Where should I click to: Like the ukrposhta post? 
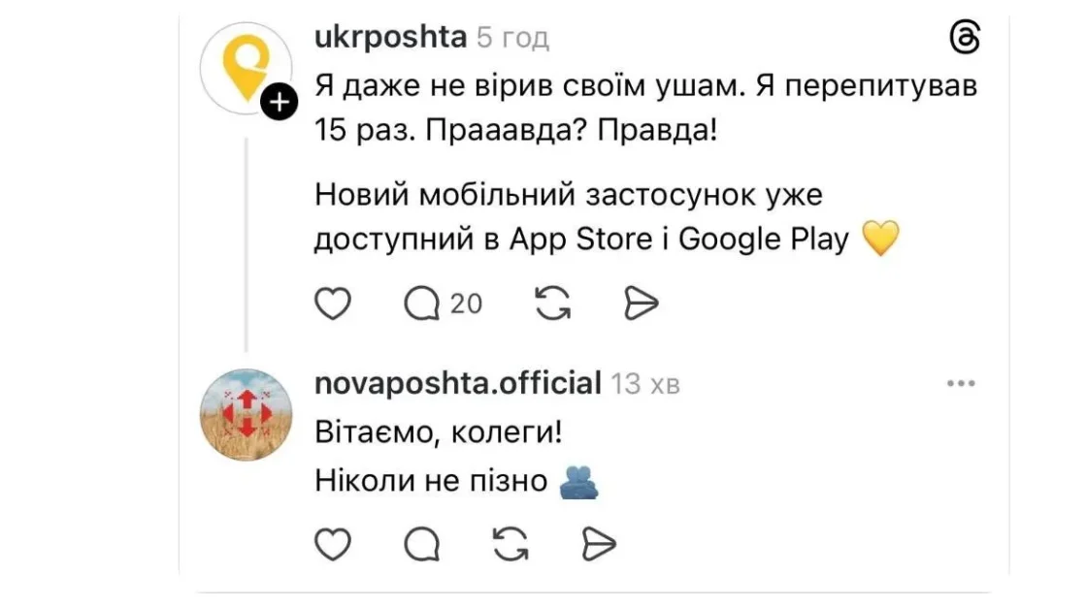(x=333, y=304)
